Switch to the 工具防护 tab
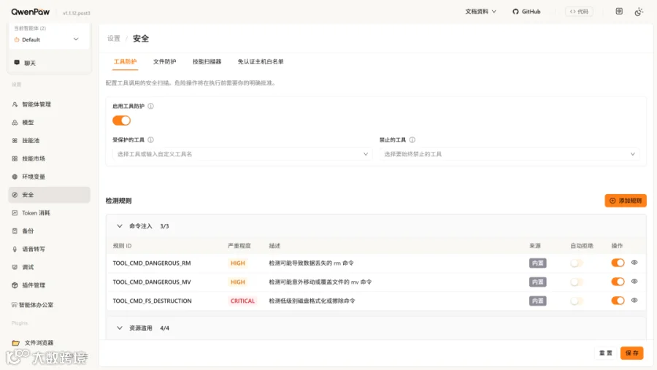The image size is (657, 370). pyautogui.click(x=126, y=61)
